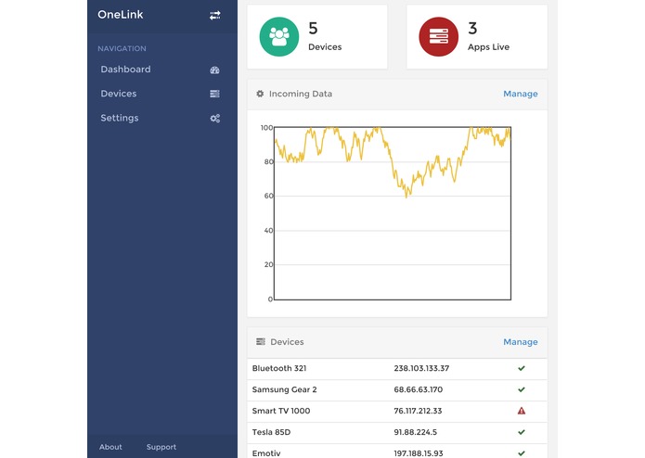Click IP address 68.66.63.170
The image size is (645, 458).
(x=418, y=389)
